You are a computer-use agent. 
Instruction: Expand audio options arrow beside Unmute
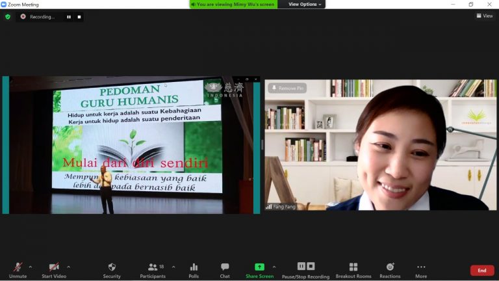30,267
